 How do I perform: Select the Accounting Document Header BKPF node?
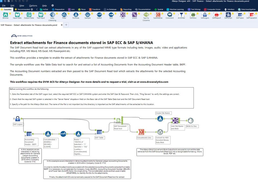pyautogui.click(x=29, y=134)
